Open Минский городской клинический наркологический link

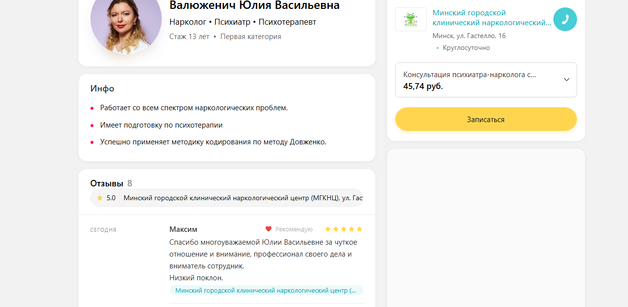(x=492, y=17)
